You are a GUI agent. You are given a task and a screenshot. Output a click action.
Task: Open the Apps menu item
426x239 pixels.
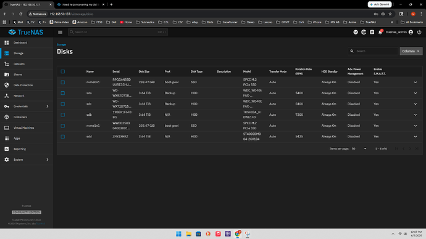27,138
